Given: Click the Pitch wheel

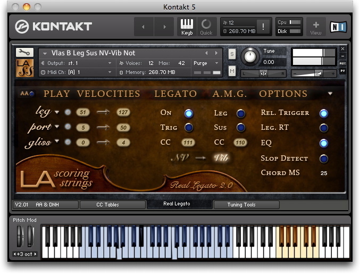Looking at the screenshot, I should [20, 237].
